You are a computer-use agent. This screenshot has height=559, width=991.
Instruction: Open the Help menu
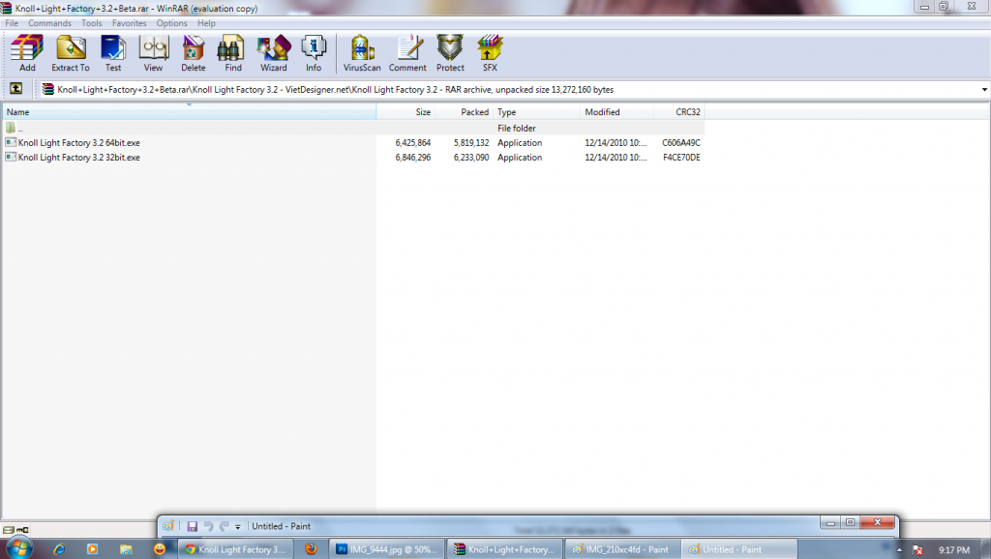[x=206, y=23]
